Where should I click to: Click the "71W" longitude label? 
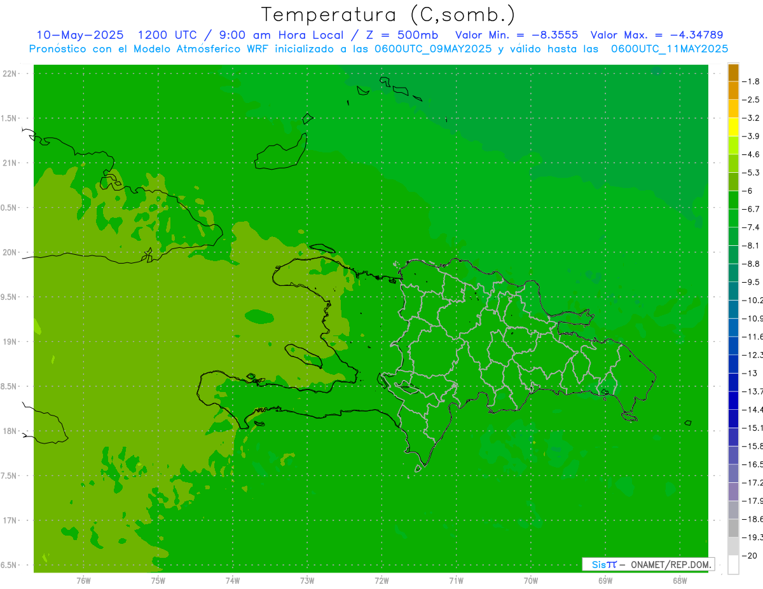coord(456,580)
